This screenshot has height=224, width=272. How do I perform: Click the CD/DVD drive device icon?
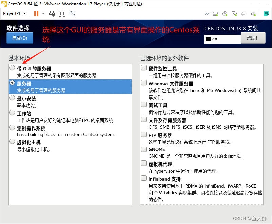(225, 14)
